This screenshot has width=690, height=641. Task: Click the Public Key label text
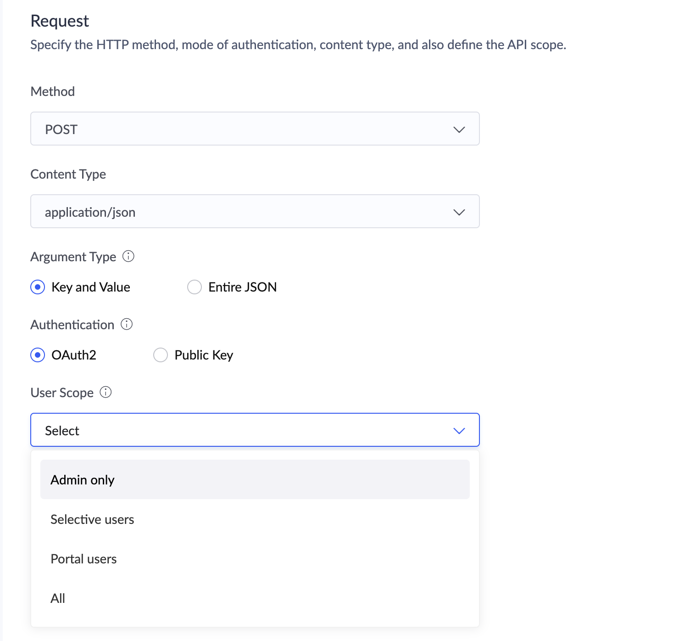click(204, 355)
